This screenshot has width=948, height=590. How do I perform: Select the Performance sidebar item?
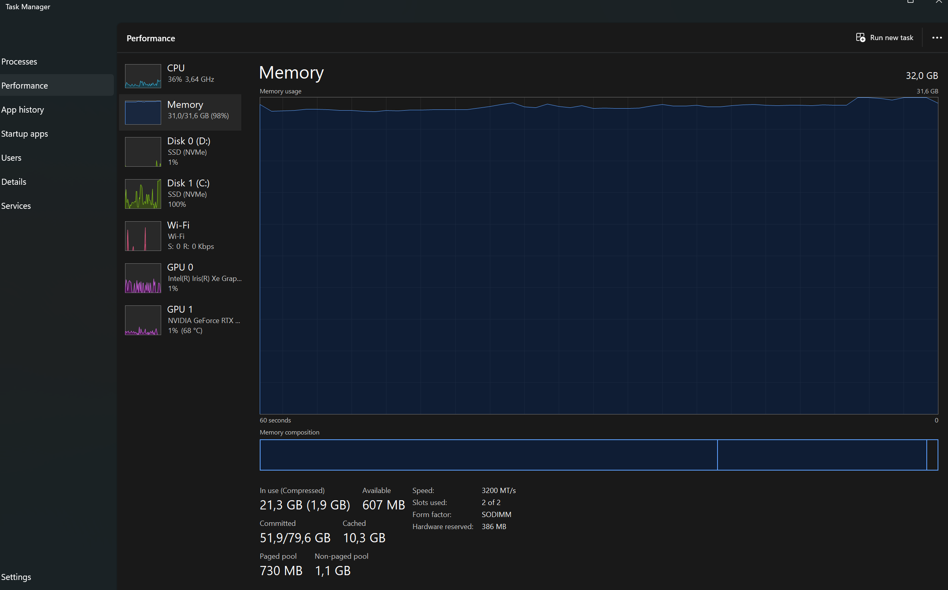(24, 86)
